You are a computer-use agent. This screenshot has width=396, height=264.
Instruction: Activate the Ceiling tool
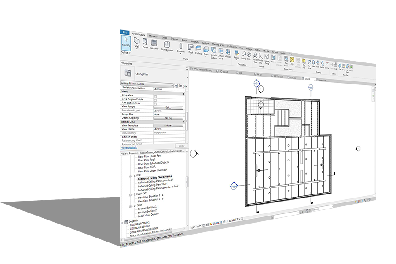click(x=198, y=50)
